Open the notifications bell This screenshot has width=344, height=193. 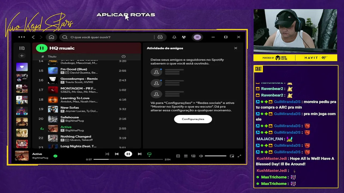174,37
